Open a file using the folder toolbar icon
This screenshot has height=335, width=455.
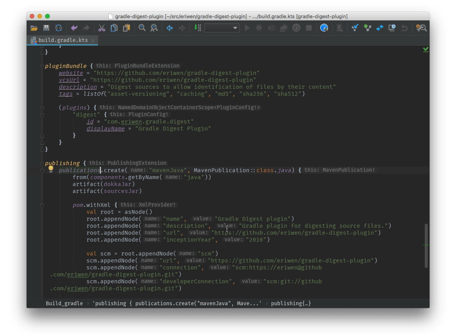34,28
